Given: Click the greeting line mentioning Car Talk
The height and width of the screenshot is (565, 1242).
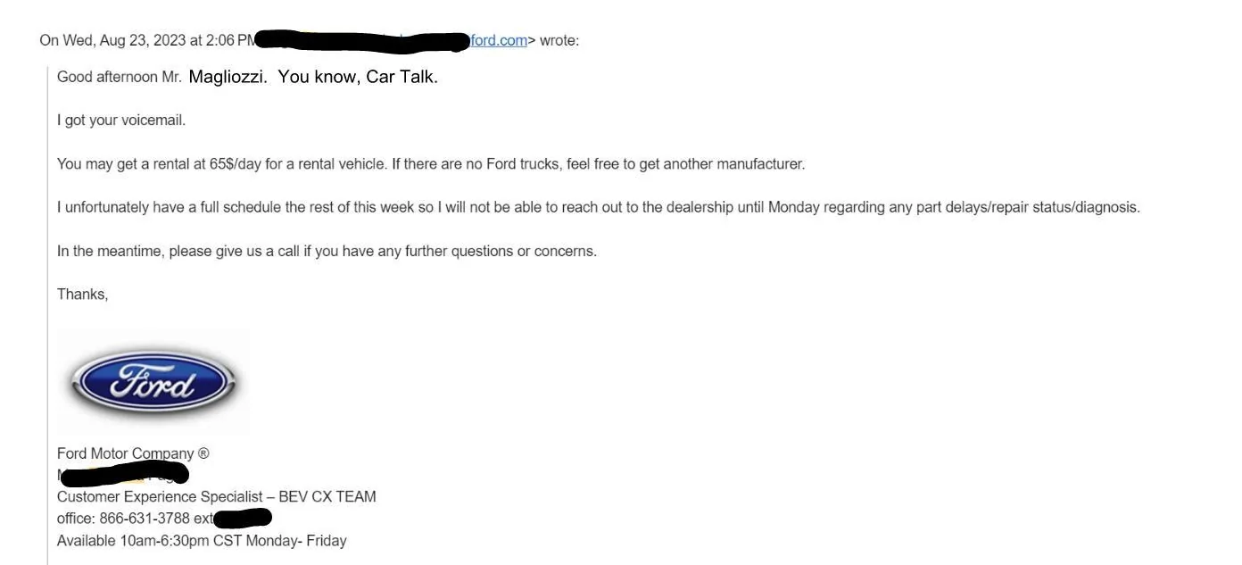Looking at the screenshot, I should pos(247,77).
